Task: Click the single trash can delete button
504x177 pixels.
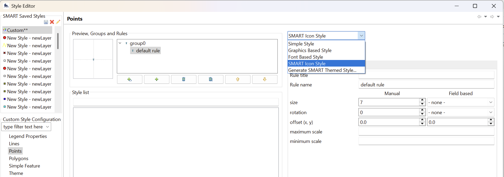Action: 184,79
